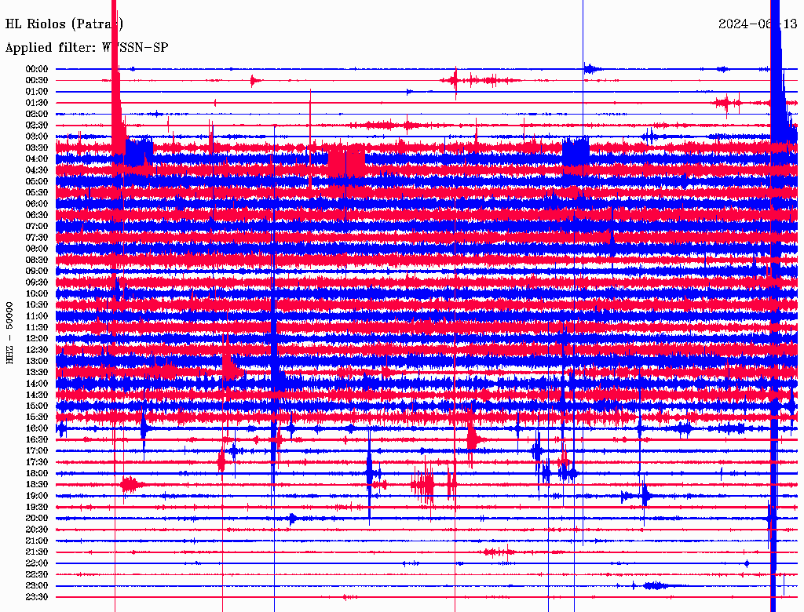804x612 pixels.
Task: Click the 00:30 time label
Action: pyautogui.click(x=37, y=80)
